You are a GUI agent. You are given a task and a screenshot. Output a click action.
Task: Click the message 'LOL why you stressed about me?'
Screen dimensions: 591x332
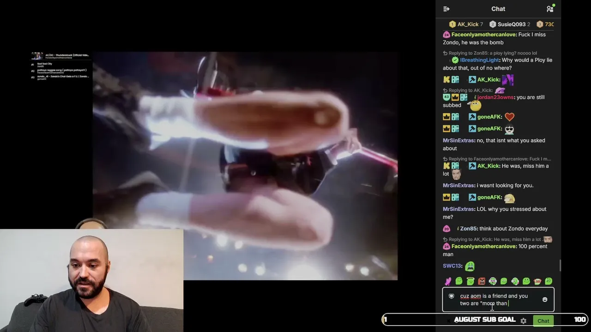(495, 213)
